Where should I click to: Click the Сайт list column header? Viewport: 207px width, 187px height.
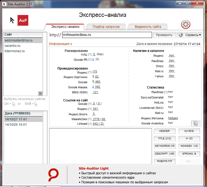click(23, 35)
